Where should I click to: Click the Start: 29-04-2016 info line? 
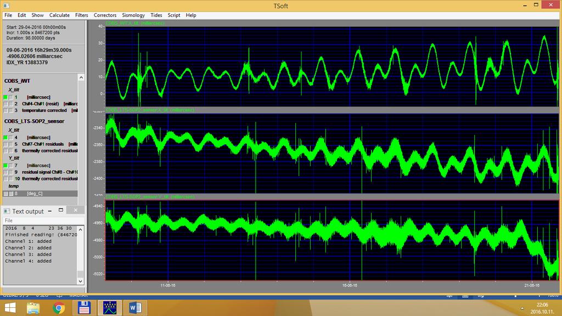coord(36,27)
